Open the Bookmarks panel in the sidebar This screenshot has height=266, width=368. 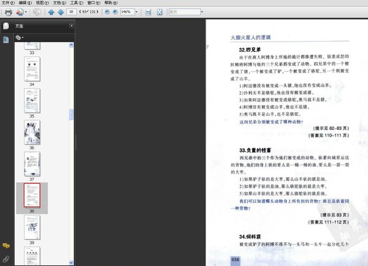[6, 40]
